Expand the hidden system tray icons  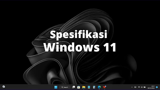click(x=132, y=87)
